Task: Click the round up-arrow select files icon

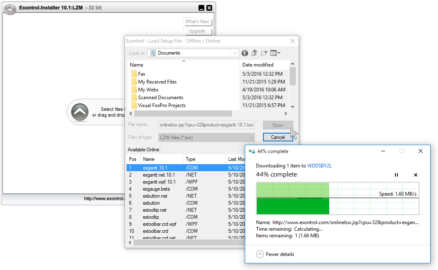Action: 79,112
